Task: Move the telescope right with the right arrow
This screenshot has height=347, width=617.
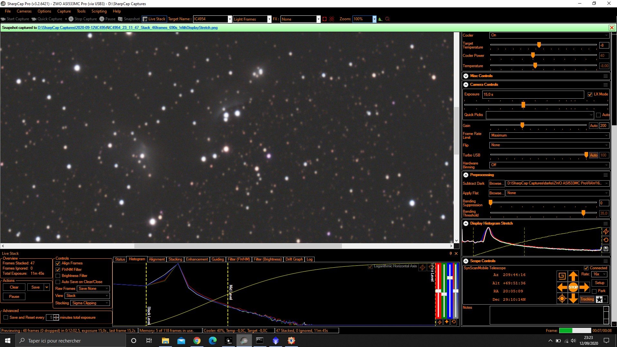Action: click(x=585, y=287)
